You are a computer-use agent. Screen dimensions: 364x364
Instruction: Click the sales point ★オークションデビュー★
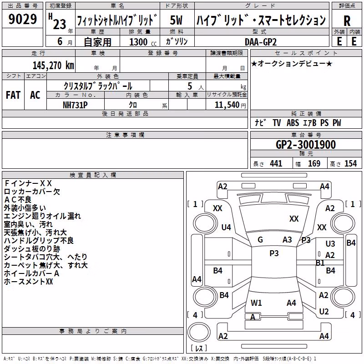click(292, 63)
